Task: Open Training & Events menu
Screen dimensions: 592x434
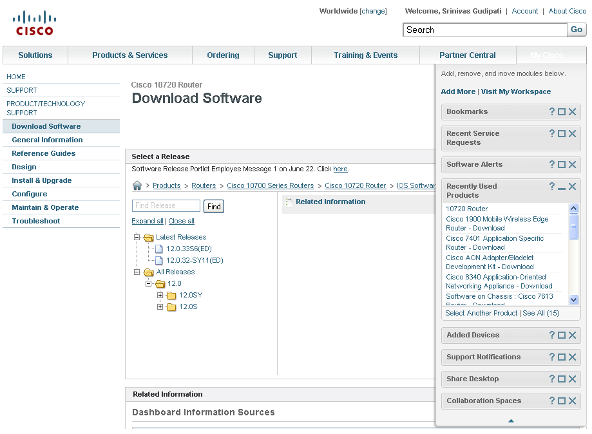Action: point(365,55)
